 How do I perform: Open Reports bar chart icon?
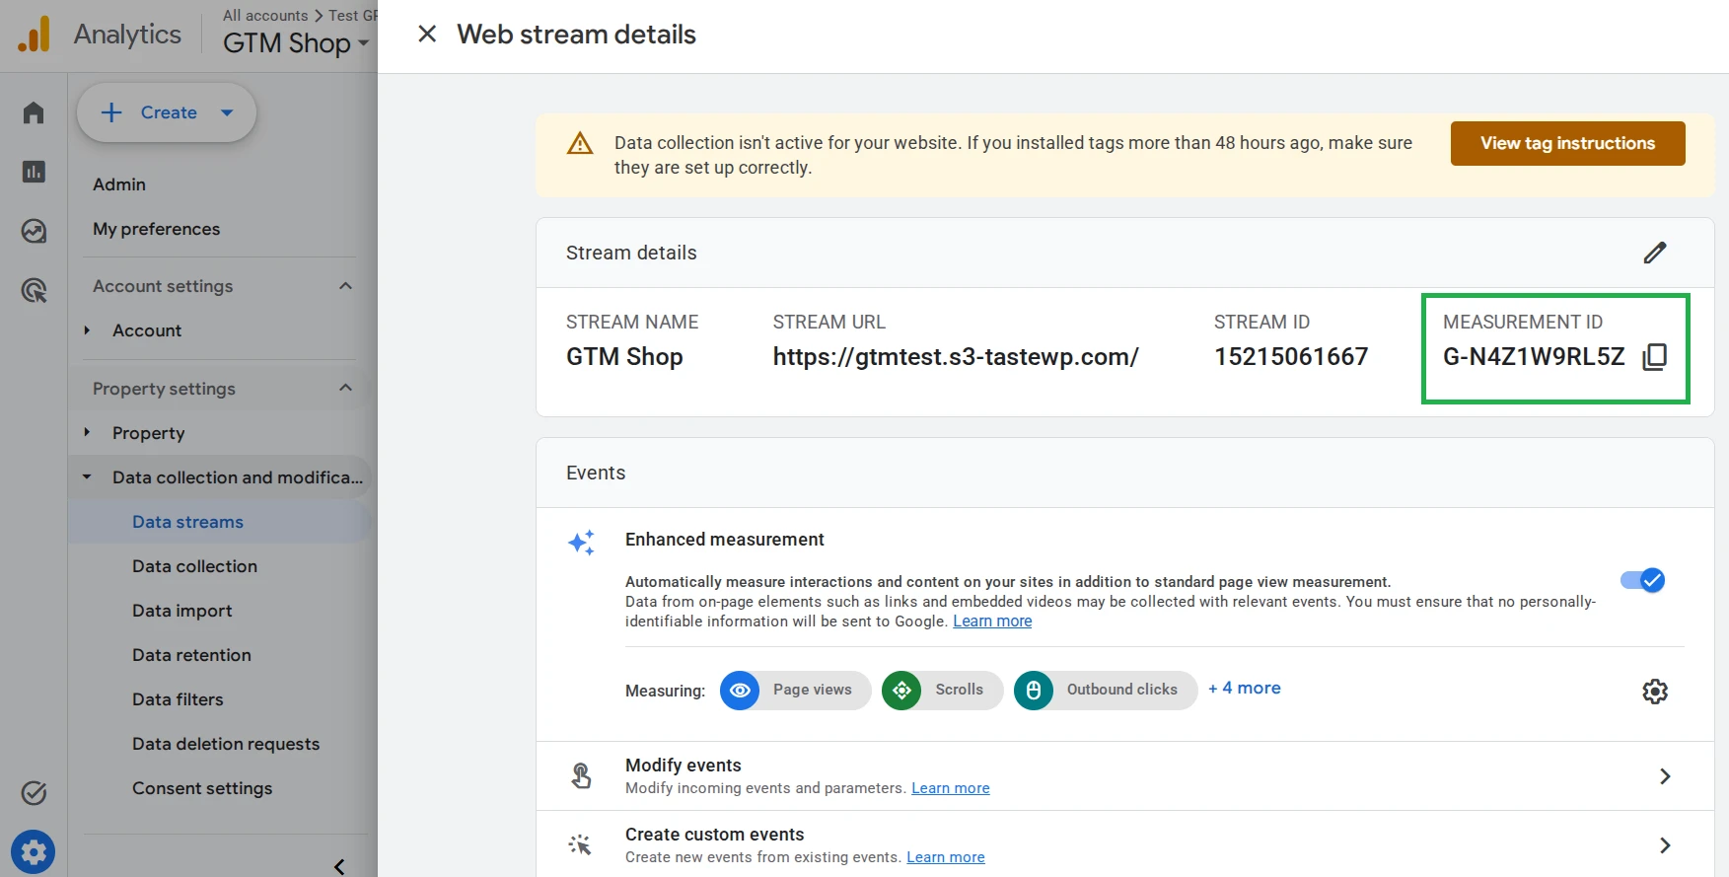[34, 172]
